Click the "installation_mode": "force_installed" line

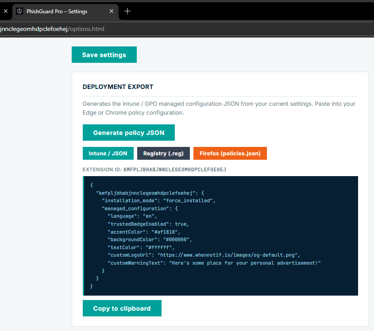click(158, 200)
